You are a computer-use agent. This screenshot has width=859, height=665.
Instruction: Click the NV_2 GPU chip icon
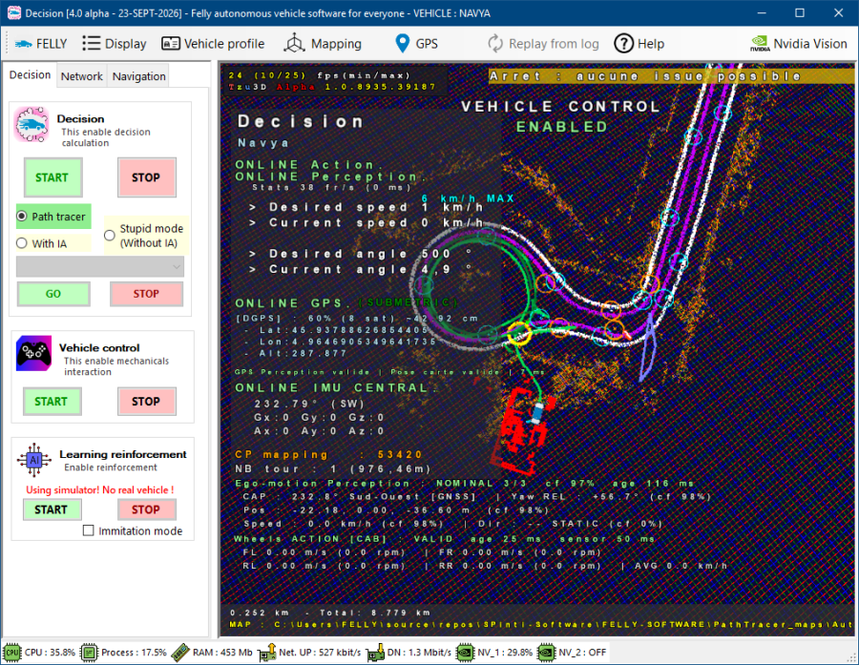546,653
